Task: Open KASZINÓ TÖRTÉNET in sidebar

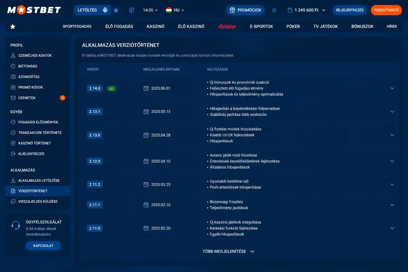Action: click(x=37, y=143)
